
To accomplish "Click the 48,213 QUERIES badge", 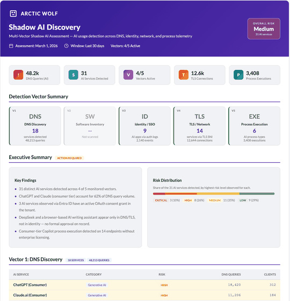I will 99,260.
